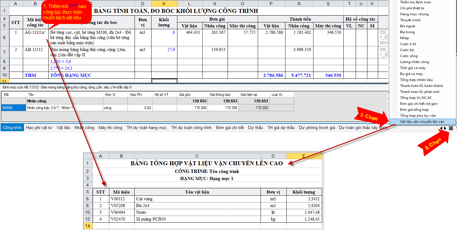Open 'Thuyết minh' from popup menu
Viewport: 457px width, 231px height.
410,20
